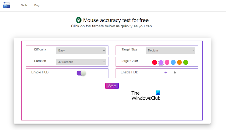The image size is (226, 130).
Task: Click the Target Color label
Action: (x=129, y=61)
